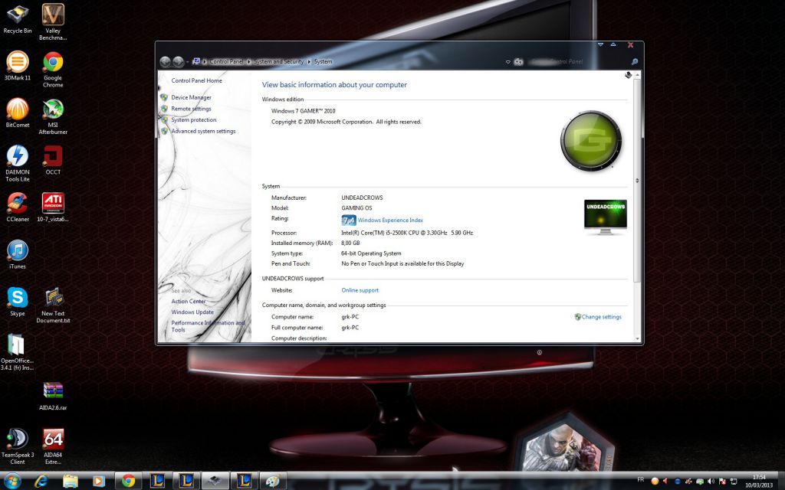
Task: Open System protection link
Action: [x=194, y=120]
